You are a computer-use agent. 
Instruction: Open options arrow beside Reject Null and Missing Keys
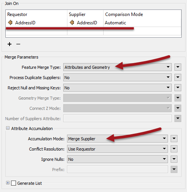click(x=178, y=87)
